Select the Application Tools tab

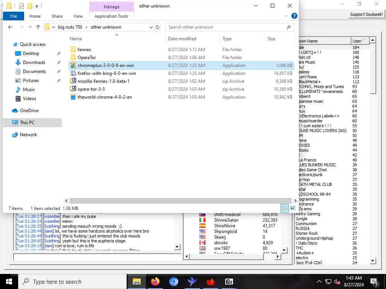pos(111,16)
